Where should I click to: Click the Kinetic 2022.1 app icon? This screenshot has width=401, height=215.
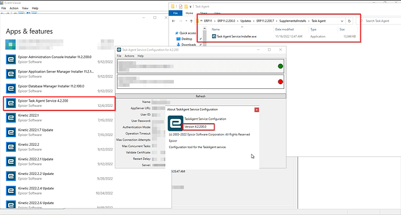click(x=10, y=117)
